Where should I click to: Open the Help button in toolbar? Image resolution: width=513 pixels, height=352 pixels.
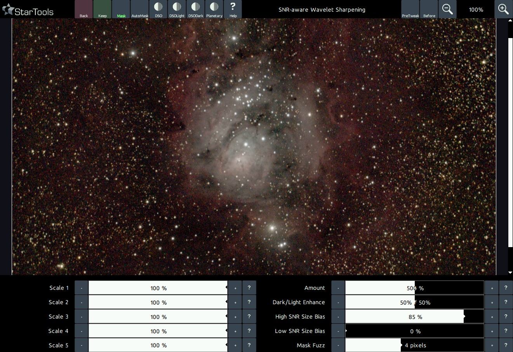click(233, 9)
